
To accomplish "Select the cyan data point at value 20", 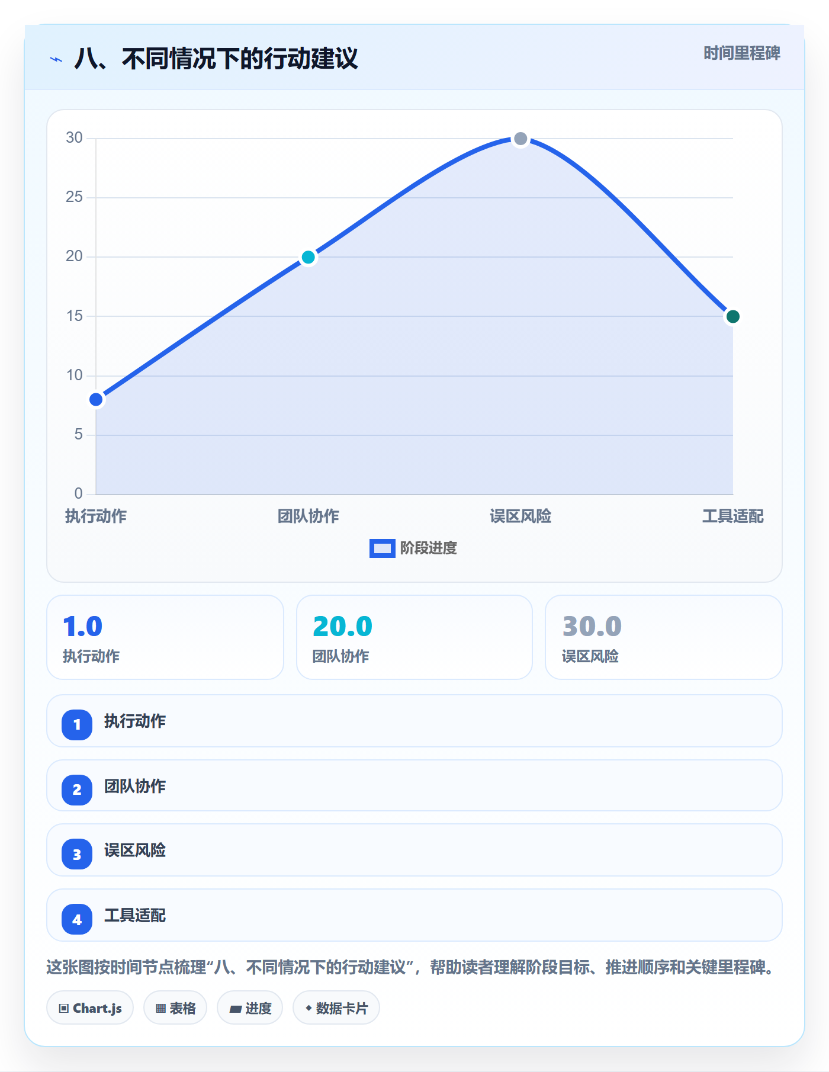I will coord(309,257).
